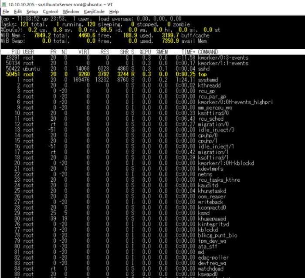Click the kcompactd0 process name
This screenshot has height=278, width=305.
212,207
